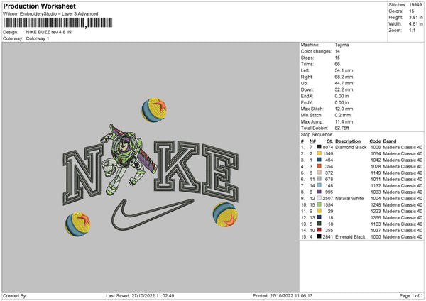Click the beige swatch in the code 1149 row
426x301 pixels.
tap(319, 173)
